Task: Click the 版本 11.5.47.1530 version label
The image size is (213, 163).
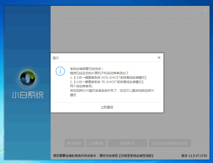Action: [195, 156]
